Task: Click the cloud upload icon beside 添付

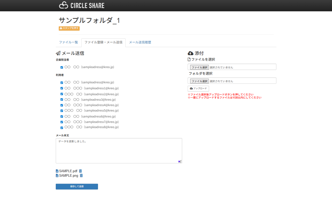Action: pos(190,53)
